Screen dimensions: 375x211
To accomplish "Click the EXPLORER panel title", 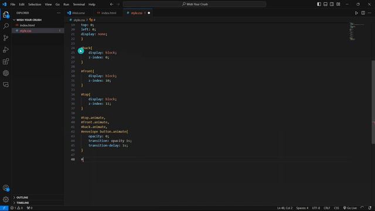I will [x=23, y=13].
